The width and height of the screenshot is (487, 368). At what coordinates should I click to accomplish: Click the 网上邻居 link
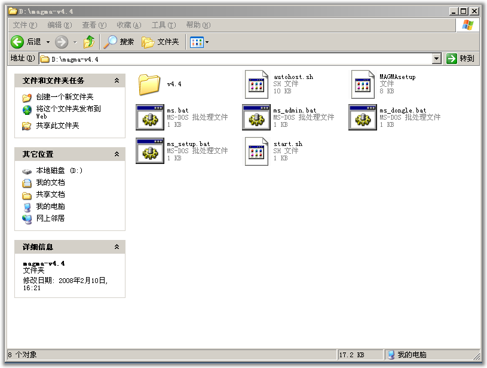point(50,218)
